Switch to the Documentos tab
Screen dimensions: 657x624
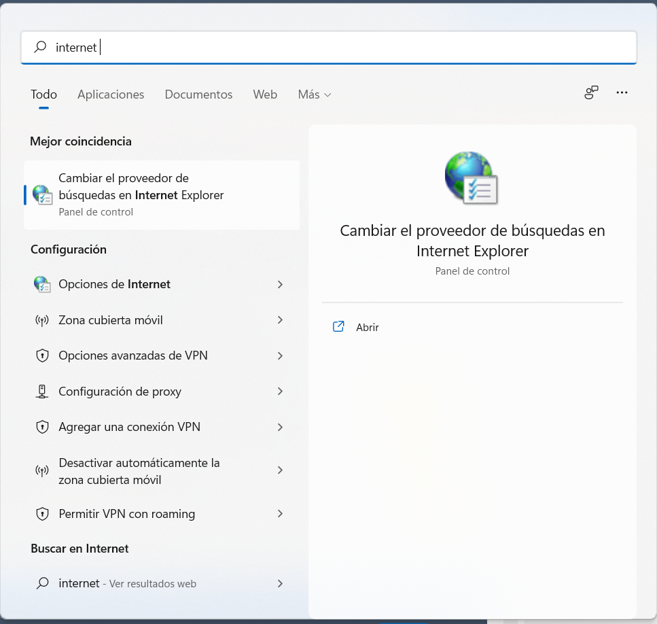198,94
